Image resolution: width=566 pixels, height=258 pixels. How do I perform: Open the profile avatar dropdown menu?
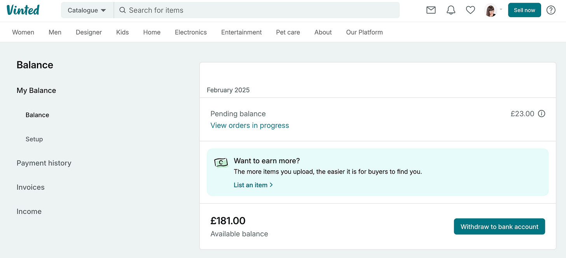[x=493, y=10]
